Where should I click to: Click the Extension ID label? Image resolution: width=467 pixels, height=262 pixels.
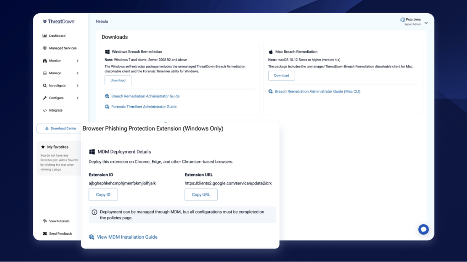tap(101, 175)
